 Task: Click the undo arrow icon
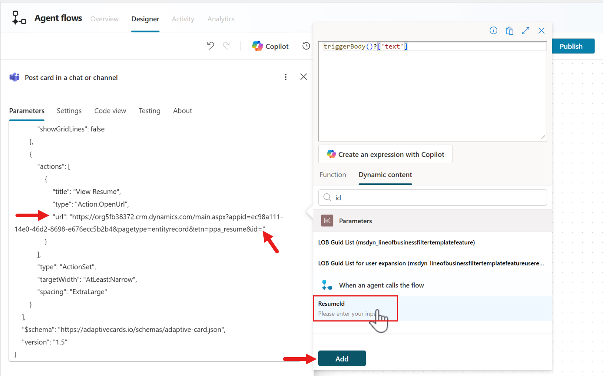(x=210, y=46)
